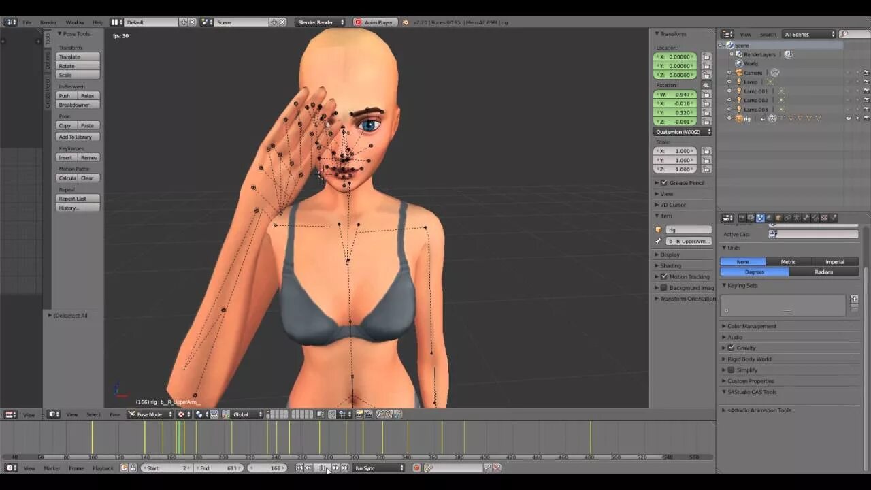Open the All Scenes display dropdown
The height and width of the screenshot is (490, 871).
[x=808, y=34]
